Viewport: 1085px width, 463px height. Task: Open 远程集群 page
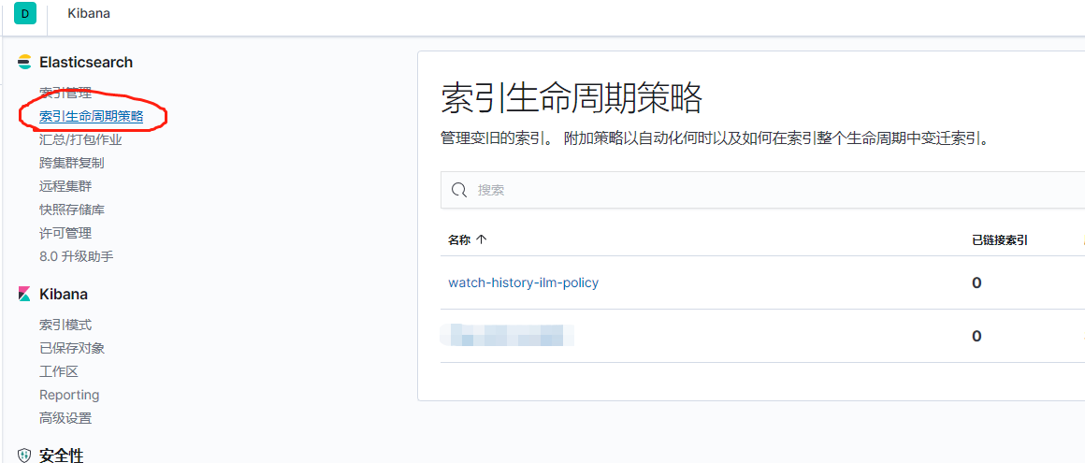tap(65, 186)
